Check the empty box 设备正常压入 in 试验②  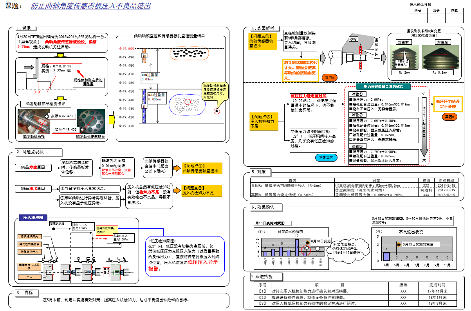[x=350, y=139]
